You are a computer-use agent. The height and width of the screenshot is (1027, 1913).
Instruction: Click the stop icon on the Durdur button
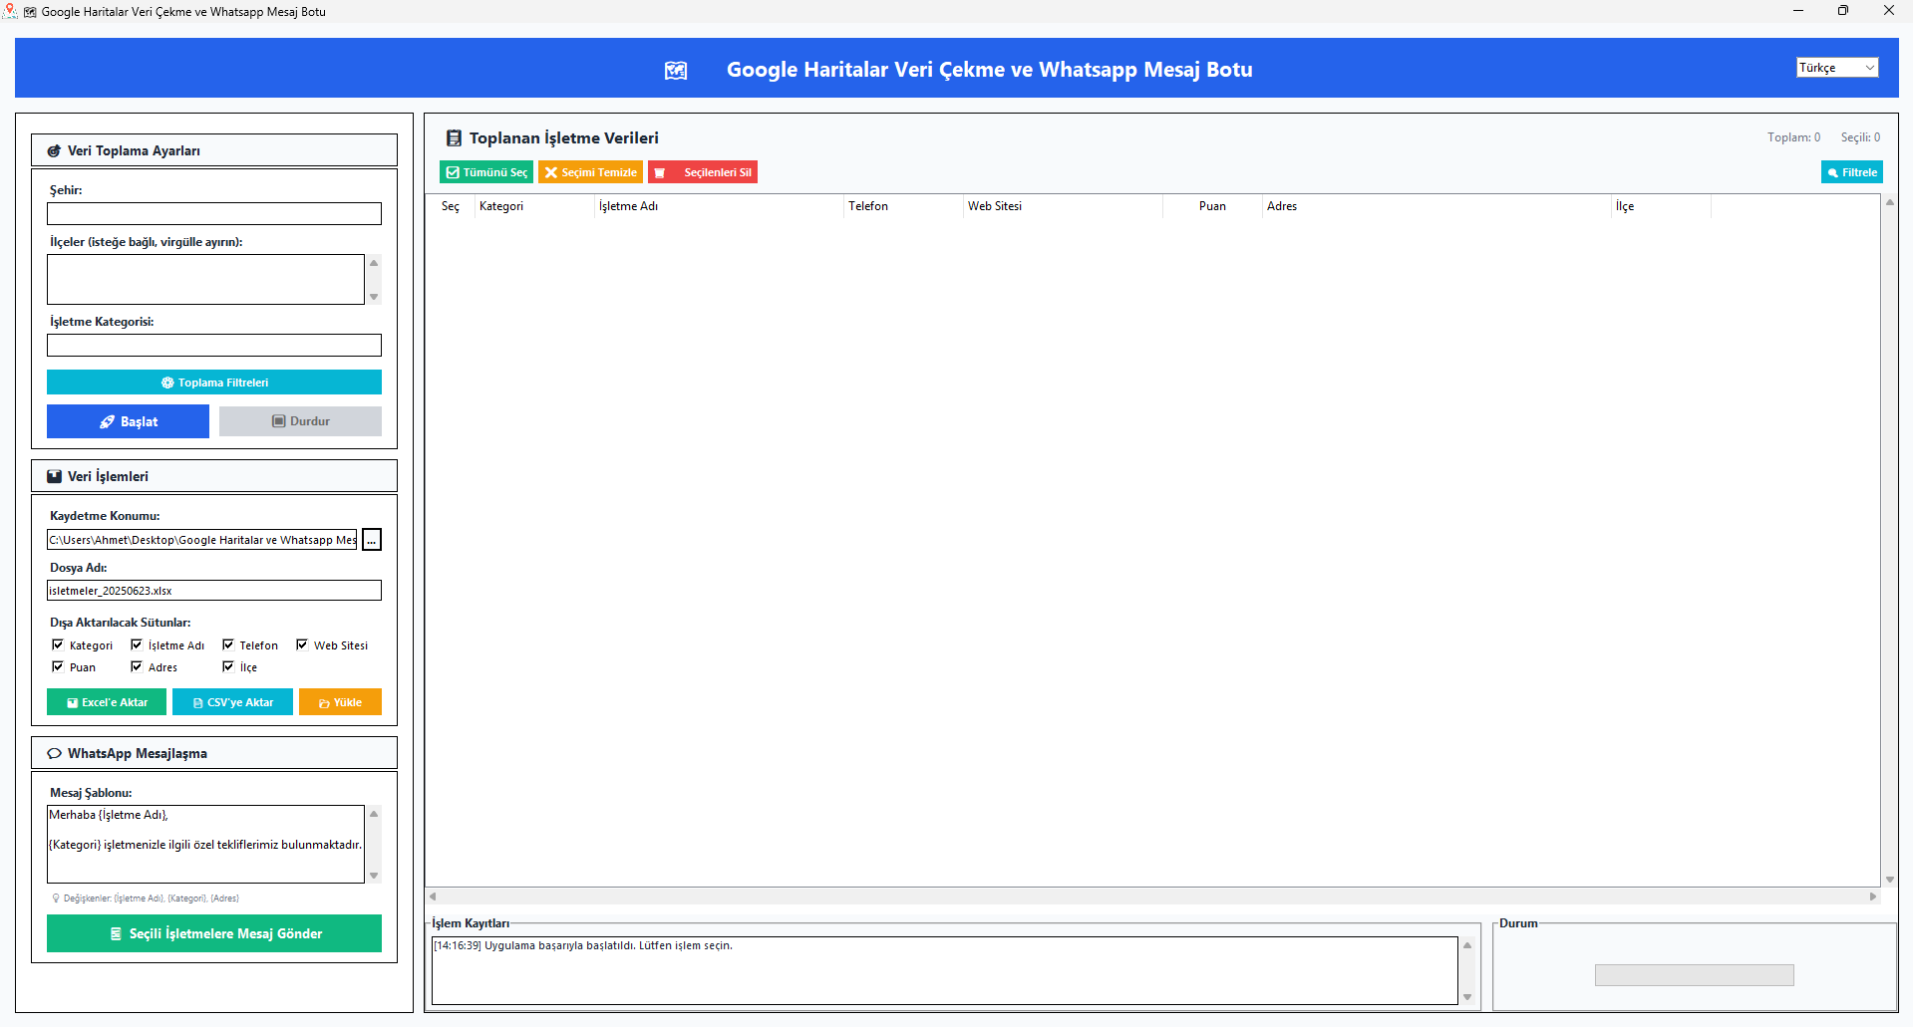click(279, 421)
